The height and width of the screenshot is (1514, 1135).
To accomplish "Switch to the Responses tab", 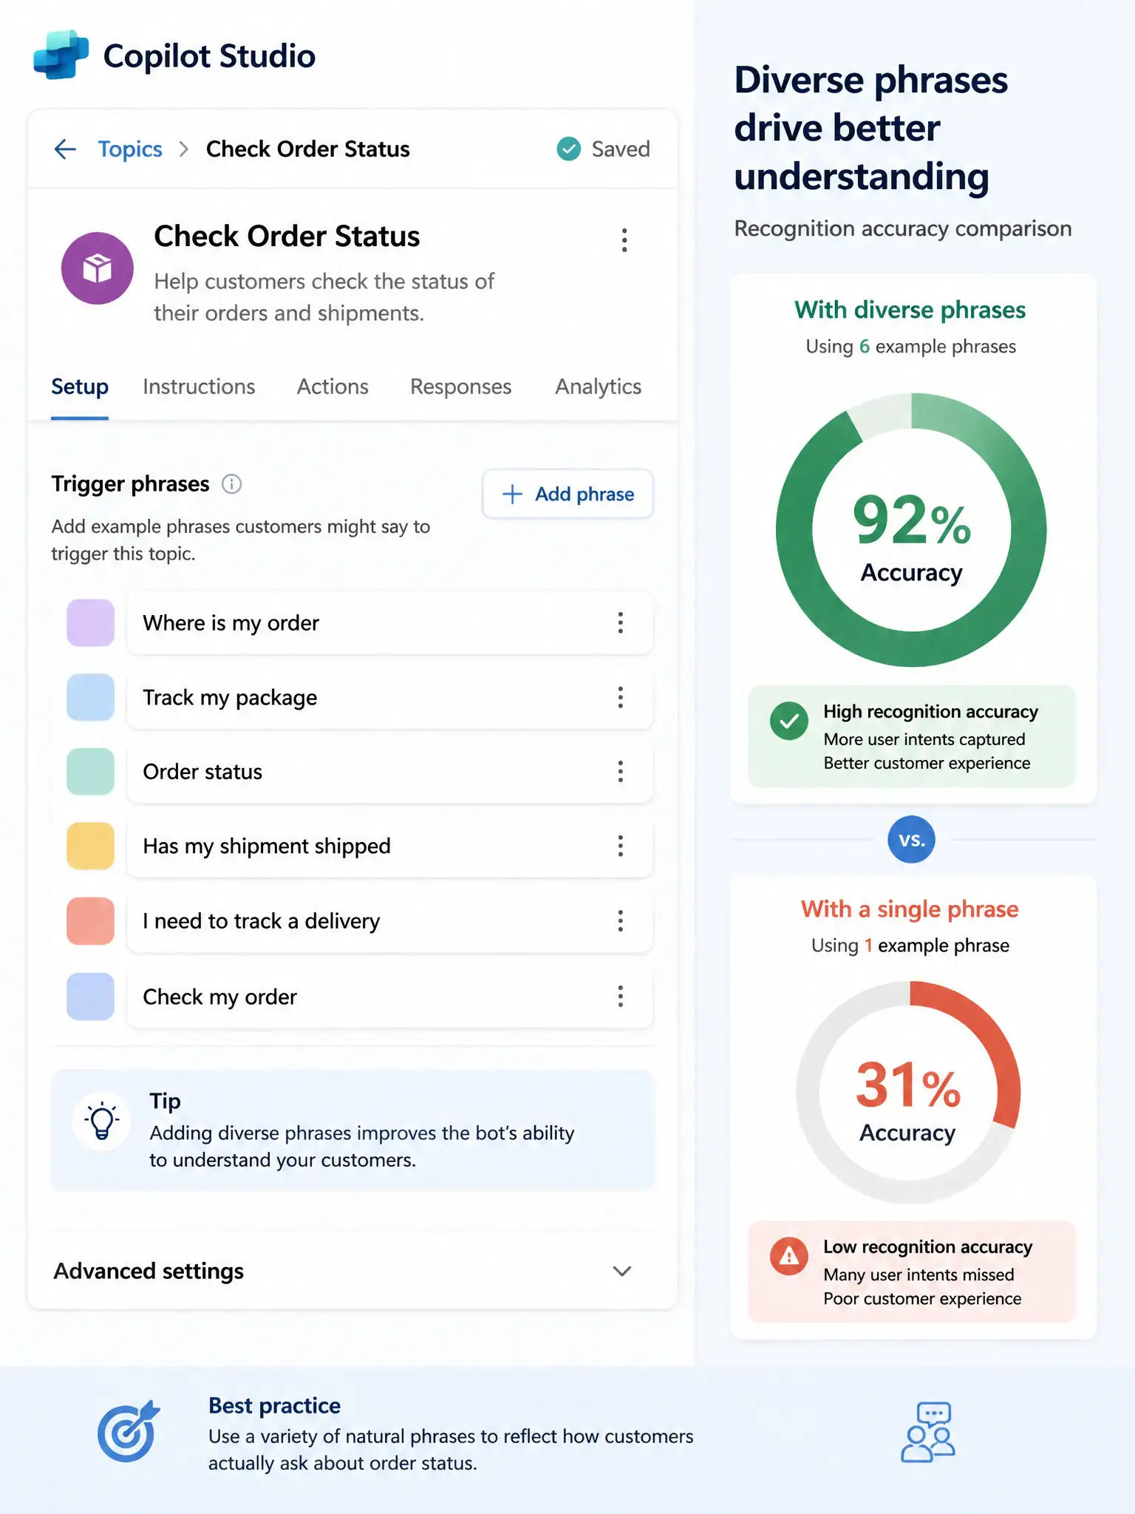I will (x=460, y=387).
